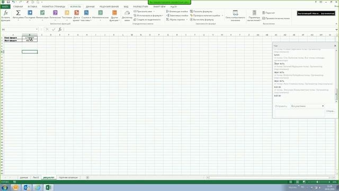This screenshot has height=191, width=339.
Task: Switch to the 'Лист3' sheet tab
Action: coord(35,178)
